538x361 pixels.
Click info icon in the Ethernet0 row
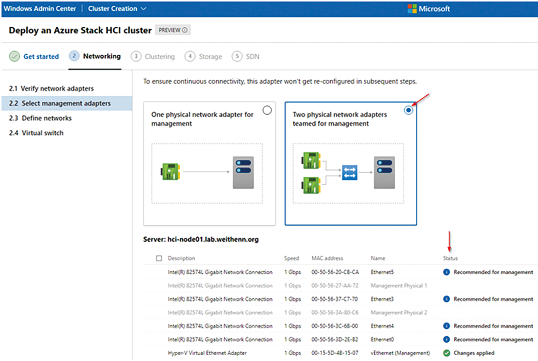click(446, 339)
